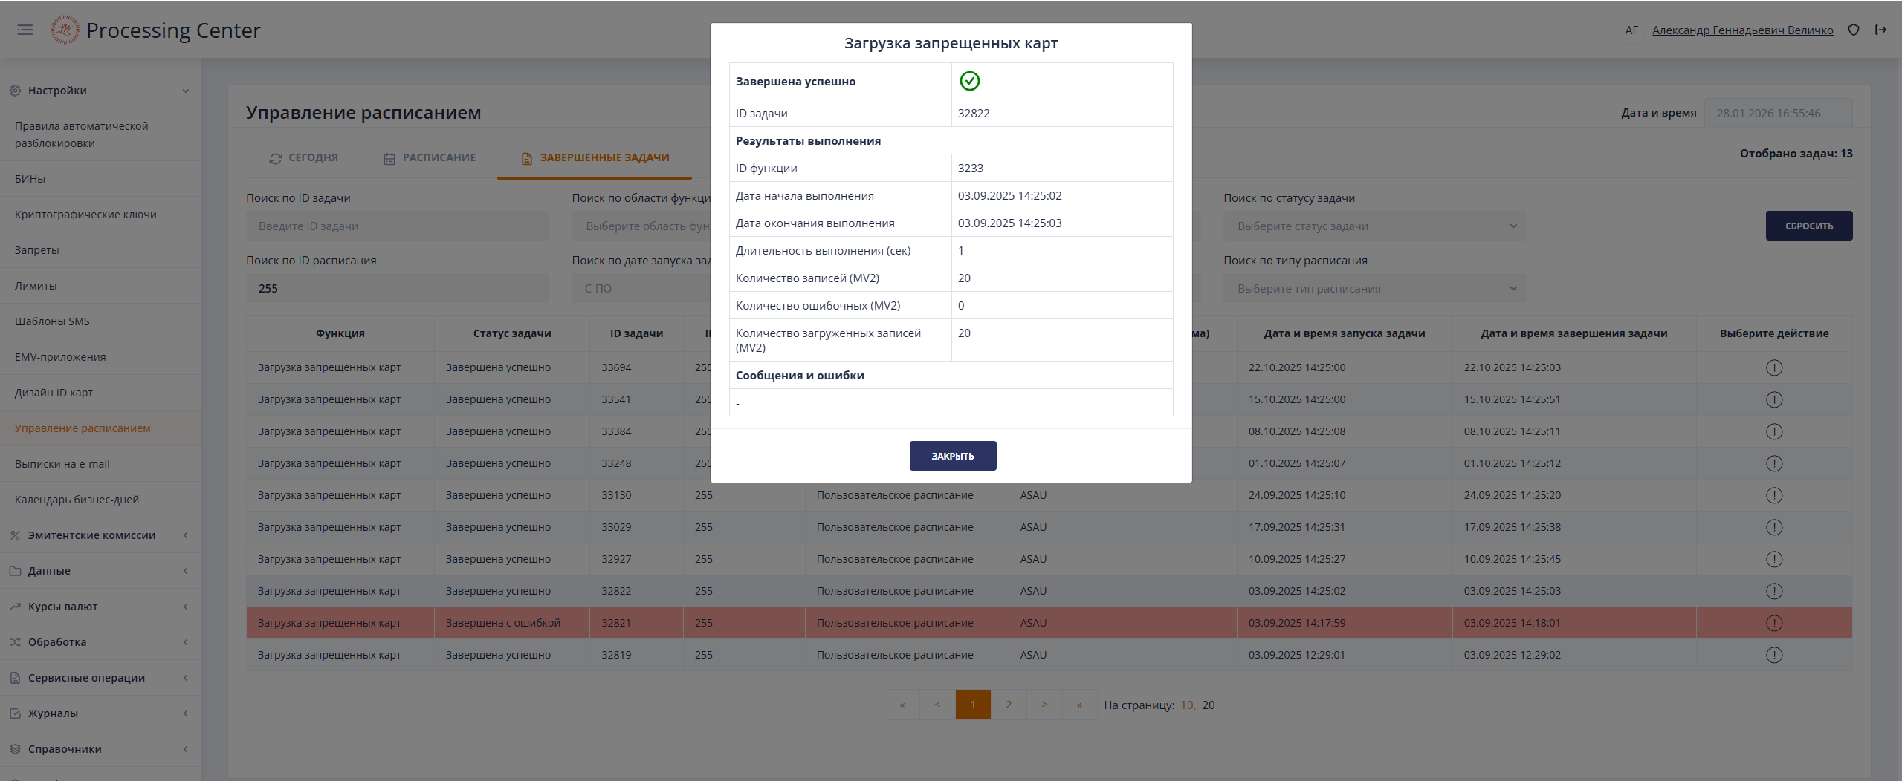Switch to the СЕГОДНЯ tab
The width and height of the screenshot is (1902, 781).
coord(303,158)
